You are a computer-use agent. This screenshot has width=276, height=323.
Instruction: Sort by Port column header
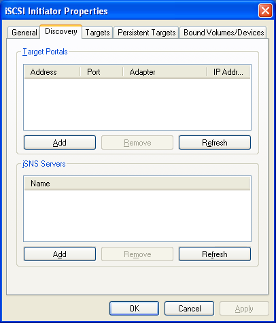point(101,72)
